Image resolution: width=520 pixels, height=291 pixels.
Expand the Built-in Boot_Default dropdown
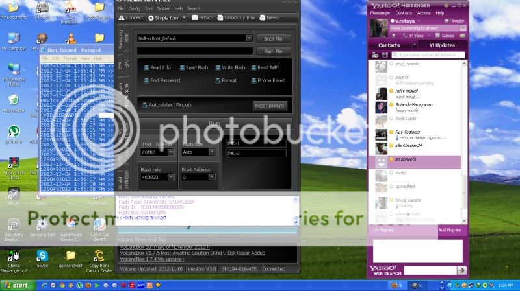coord(249,38)
